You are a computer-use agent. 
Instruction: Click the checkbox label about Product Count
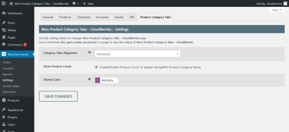coord(151,67)
